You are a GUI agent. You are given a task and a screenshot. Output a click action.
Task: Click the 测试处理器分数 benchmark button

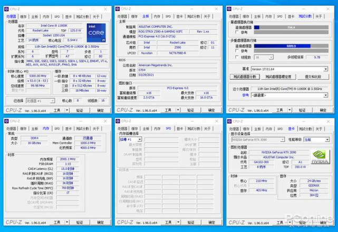[245, 76]
